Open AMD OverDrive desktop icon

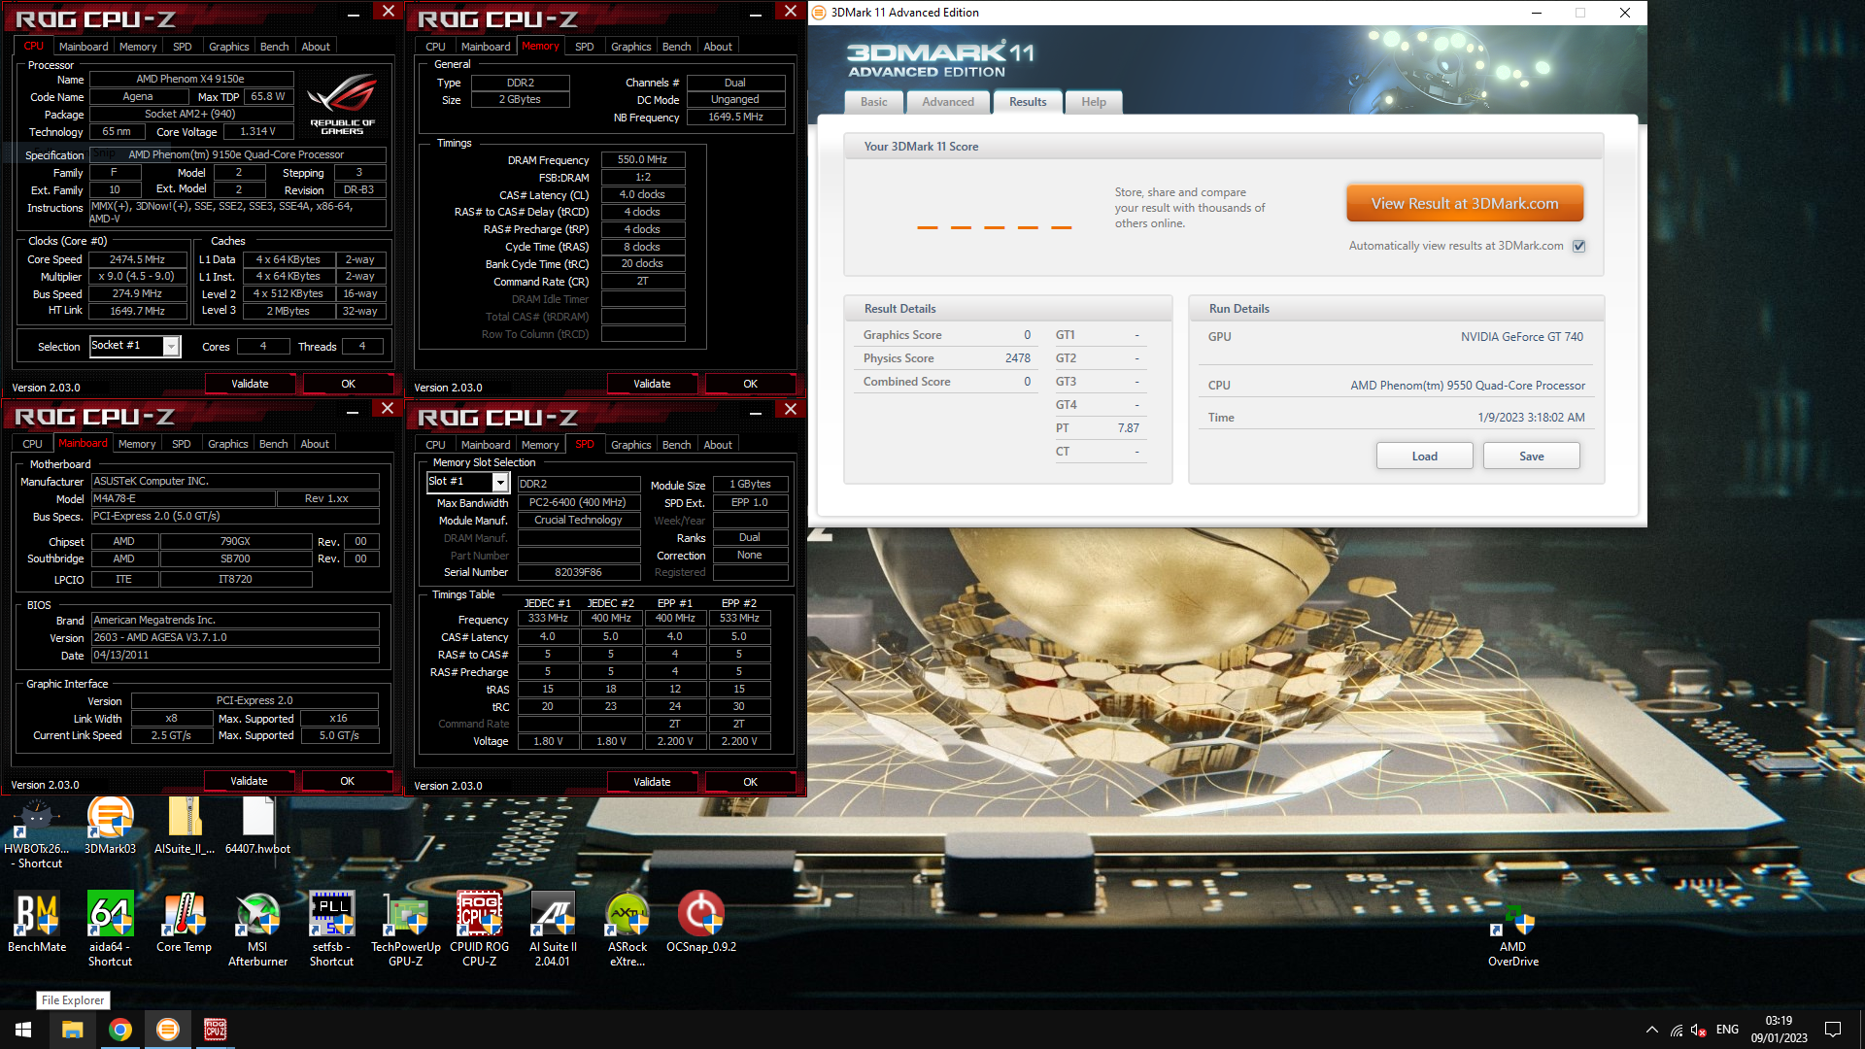1512,937
